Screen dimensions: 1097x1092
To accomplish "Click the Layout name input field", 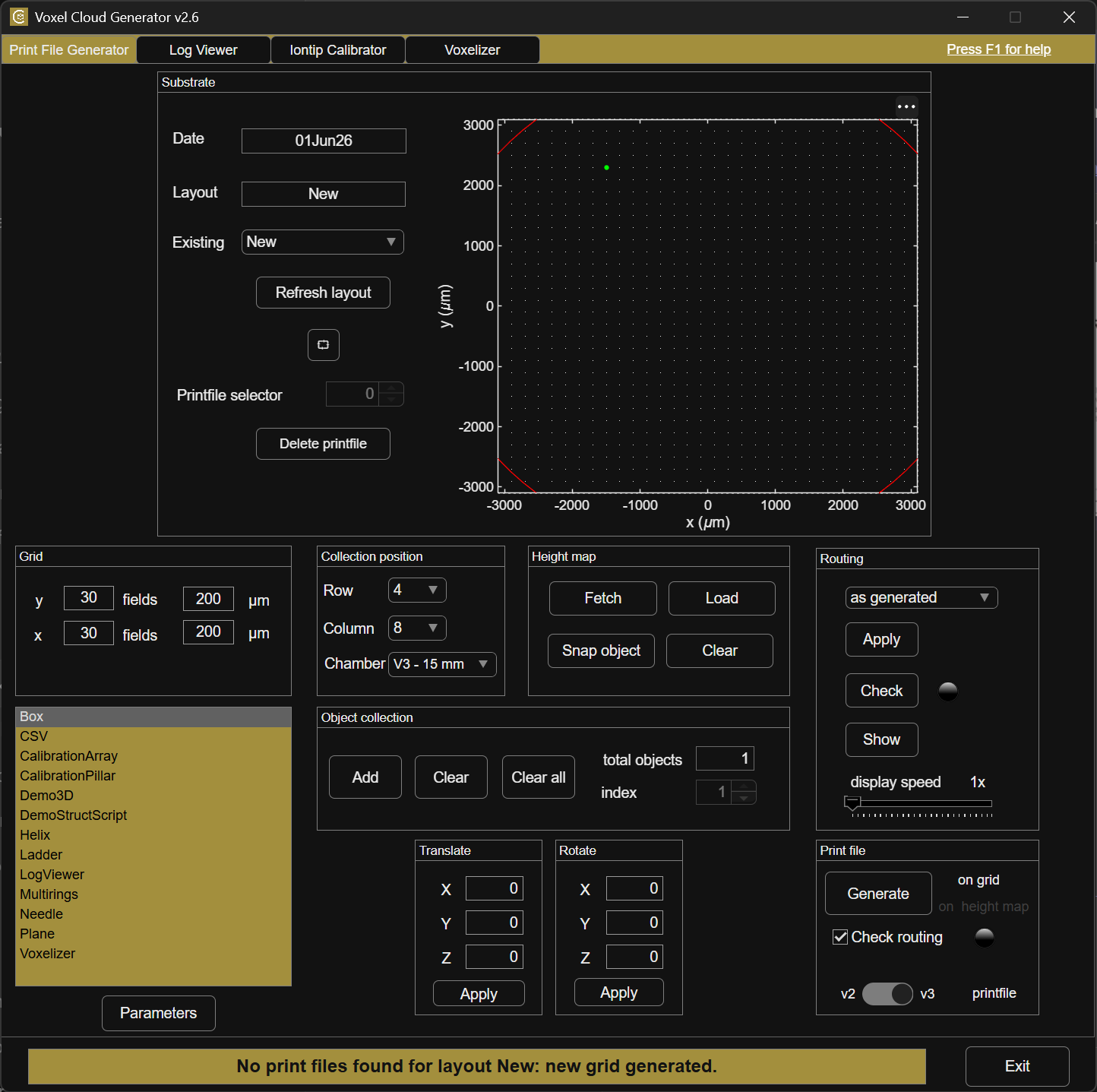I will (324, 194).
